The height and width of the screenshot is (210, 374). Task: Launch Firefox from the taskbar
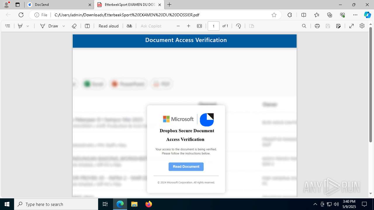(148, 204)
